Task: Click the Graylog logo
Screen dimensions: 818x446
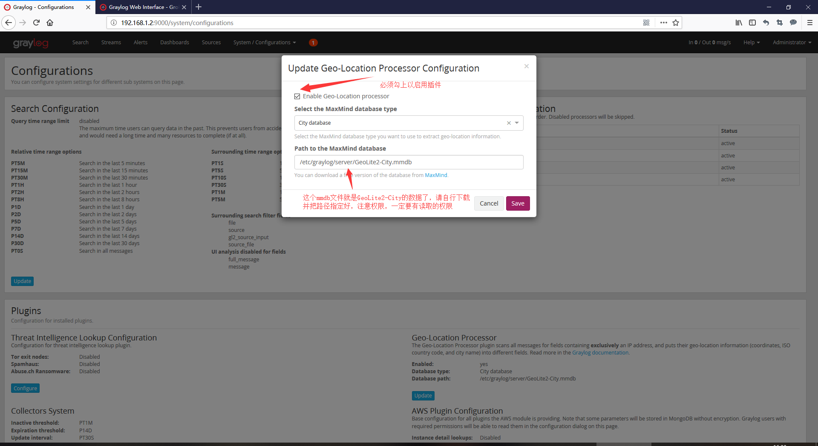Action: (x=31, y=43)
